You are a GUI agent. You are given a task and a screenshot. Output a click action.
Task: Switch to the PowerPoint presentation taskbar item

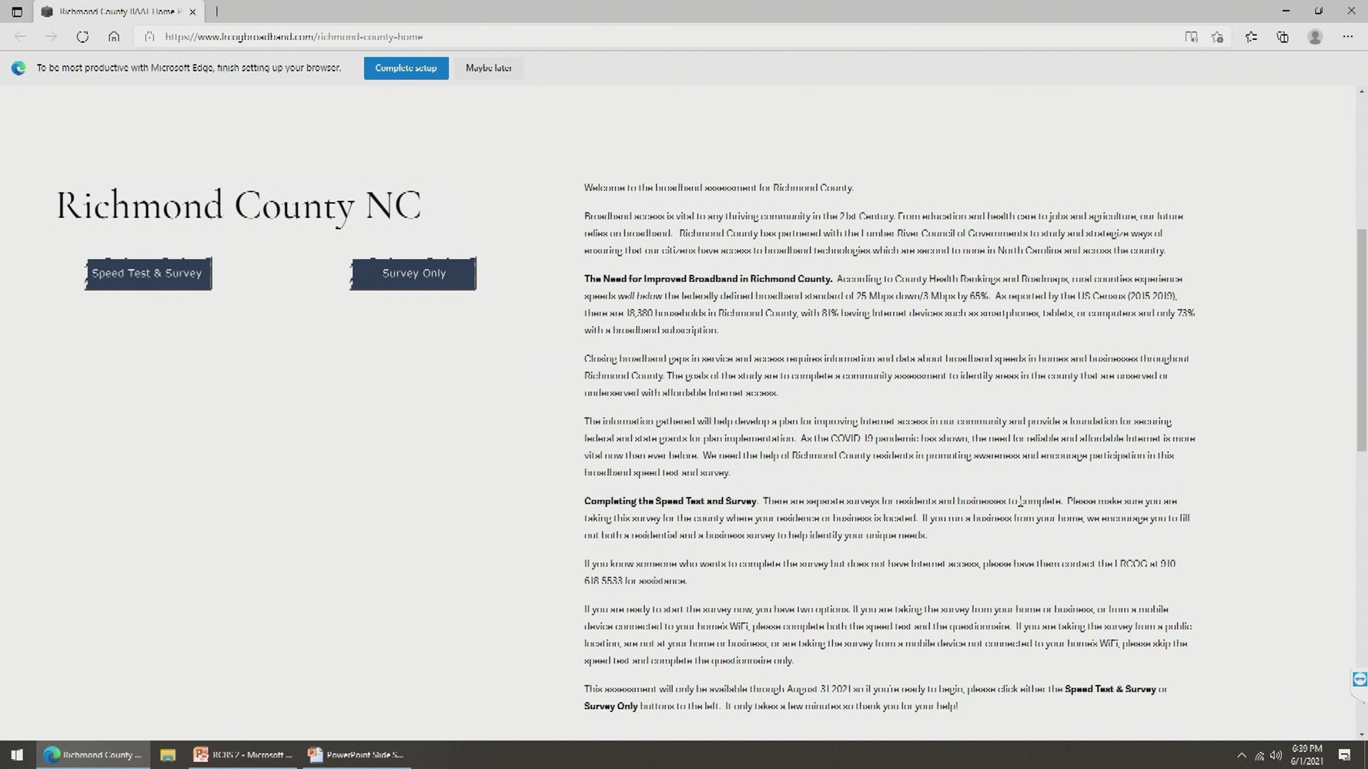pos(242,754)
